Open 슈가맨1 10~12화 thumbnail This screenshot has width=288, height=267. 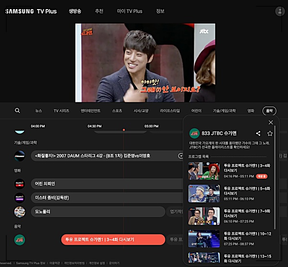(204, 239)
